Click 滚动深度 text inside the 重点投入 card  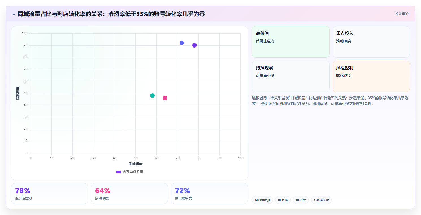(344, 41)
